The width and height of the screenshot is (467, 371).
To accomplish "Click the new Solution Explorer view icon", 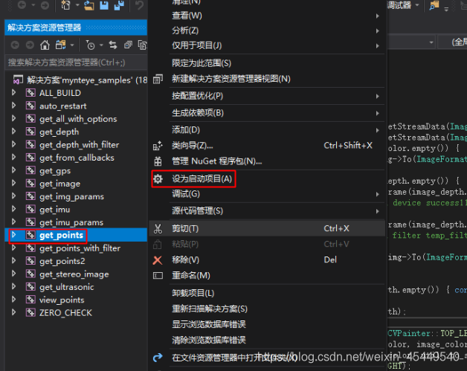I will (158, 79).
